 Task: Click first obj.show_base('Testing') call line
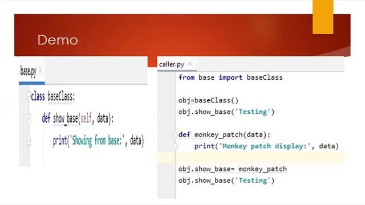226,112
